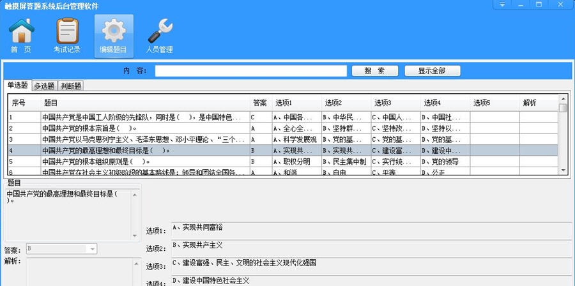Click 解析 text area scroll up arrow

(135, 263)
